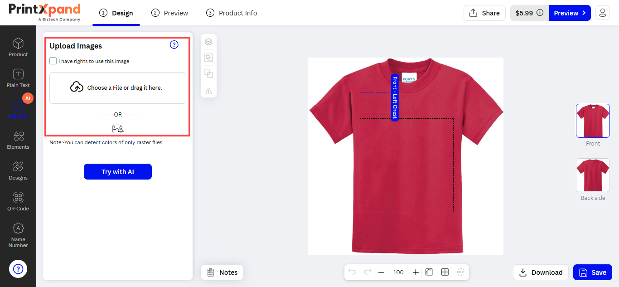The image size is (619, 287).
Task: Click the zoom out minus button
Action: pyautogui.click(x=381, y=272)
